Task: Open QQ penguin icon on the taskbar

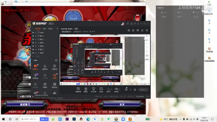Action: pyautogui.click(x=81, y=119)
